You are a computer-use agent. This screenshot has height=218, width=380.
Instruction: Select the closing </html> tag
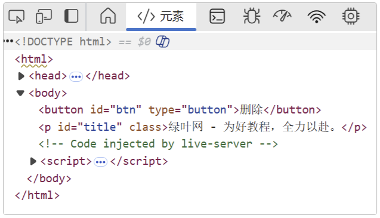click(x=37, y=195)
